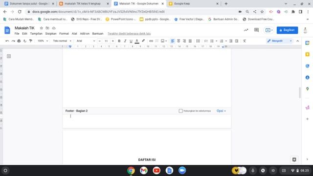Run spelling and grammar check icon

(x=25, y=41)
